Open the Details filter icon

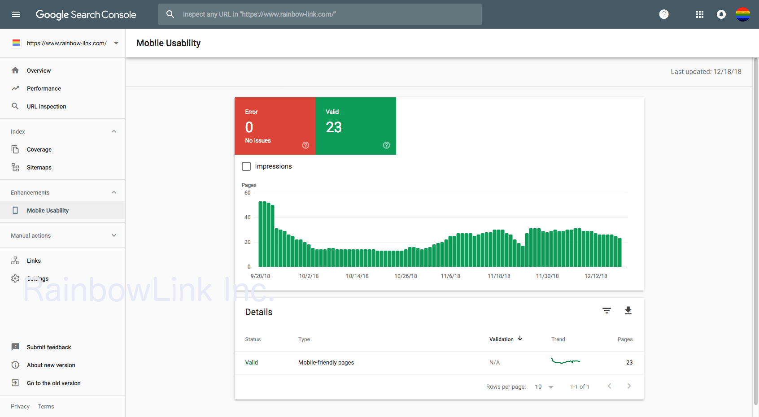pyautogui.click(x=606, y=310)
